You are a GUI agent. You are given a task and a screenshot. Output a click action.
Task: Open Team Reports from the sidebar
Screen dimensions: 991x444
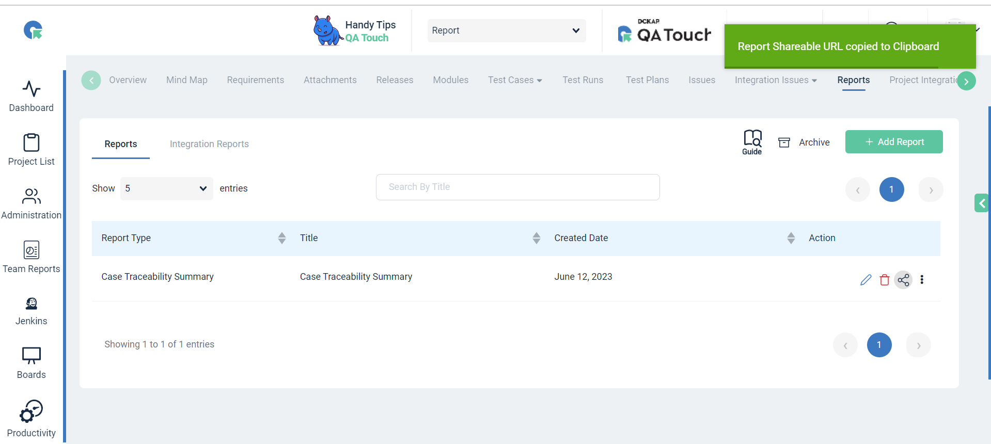(x=32, y=257)
